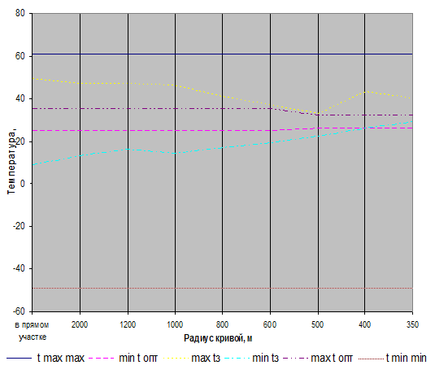Click the 't max max' legend entry
This screenshot has height=374, width=435.
pos(46,359)
